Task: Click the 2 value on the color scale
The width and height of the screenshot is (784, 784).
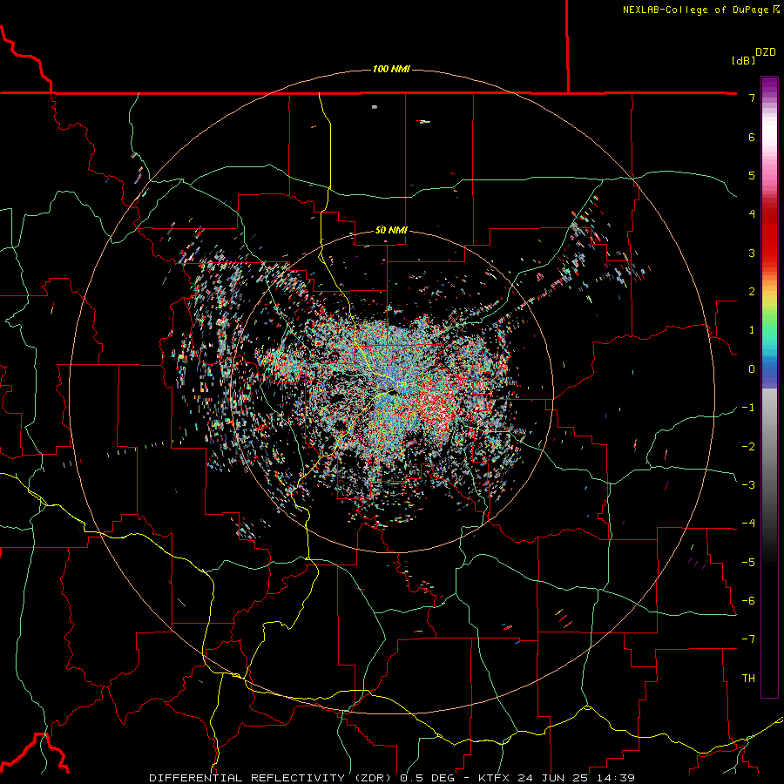Action: click(x=752, y=292)
